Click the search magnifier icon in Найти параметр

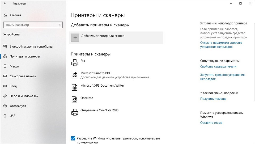click(60, 25)
